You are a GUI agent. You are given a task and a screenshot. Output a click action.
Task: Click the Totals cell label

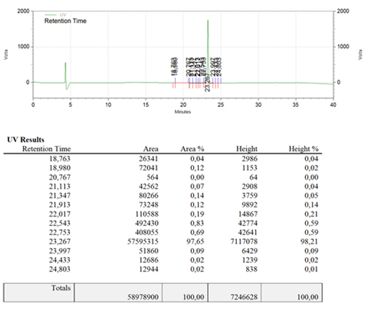pos(61,288)
